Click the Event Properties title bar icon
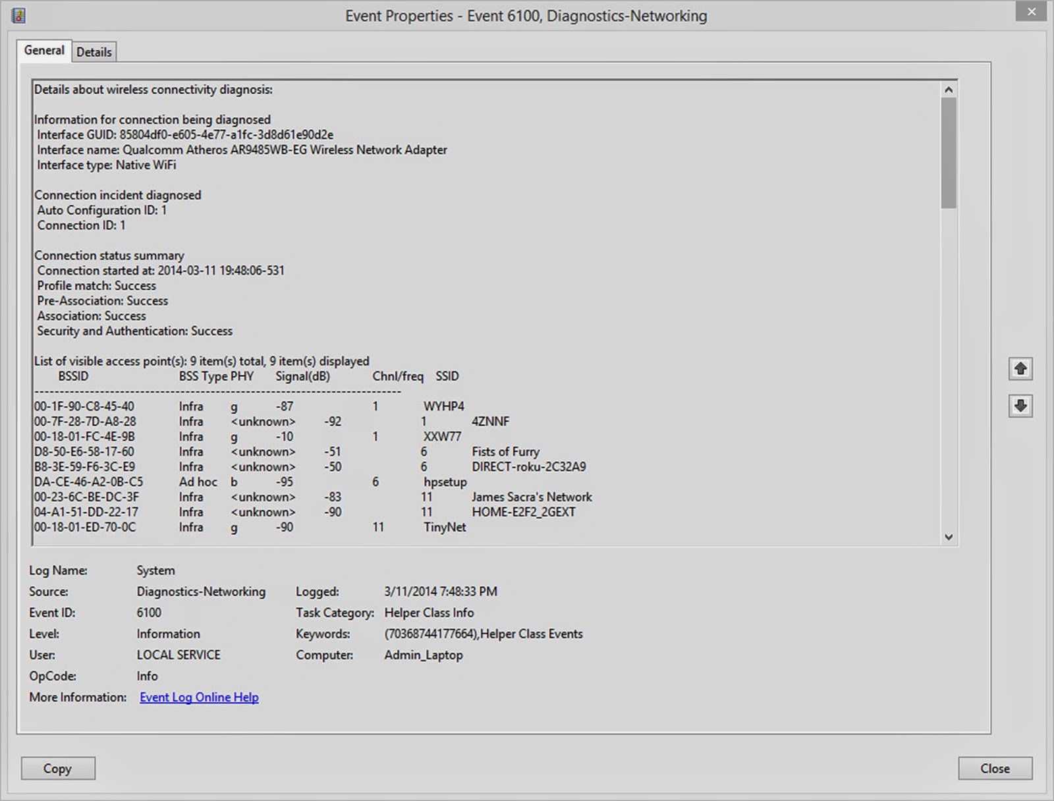This screenshot has height=801, width=1054. pos(19,15)
